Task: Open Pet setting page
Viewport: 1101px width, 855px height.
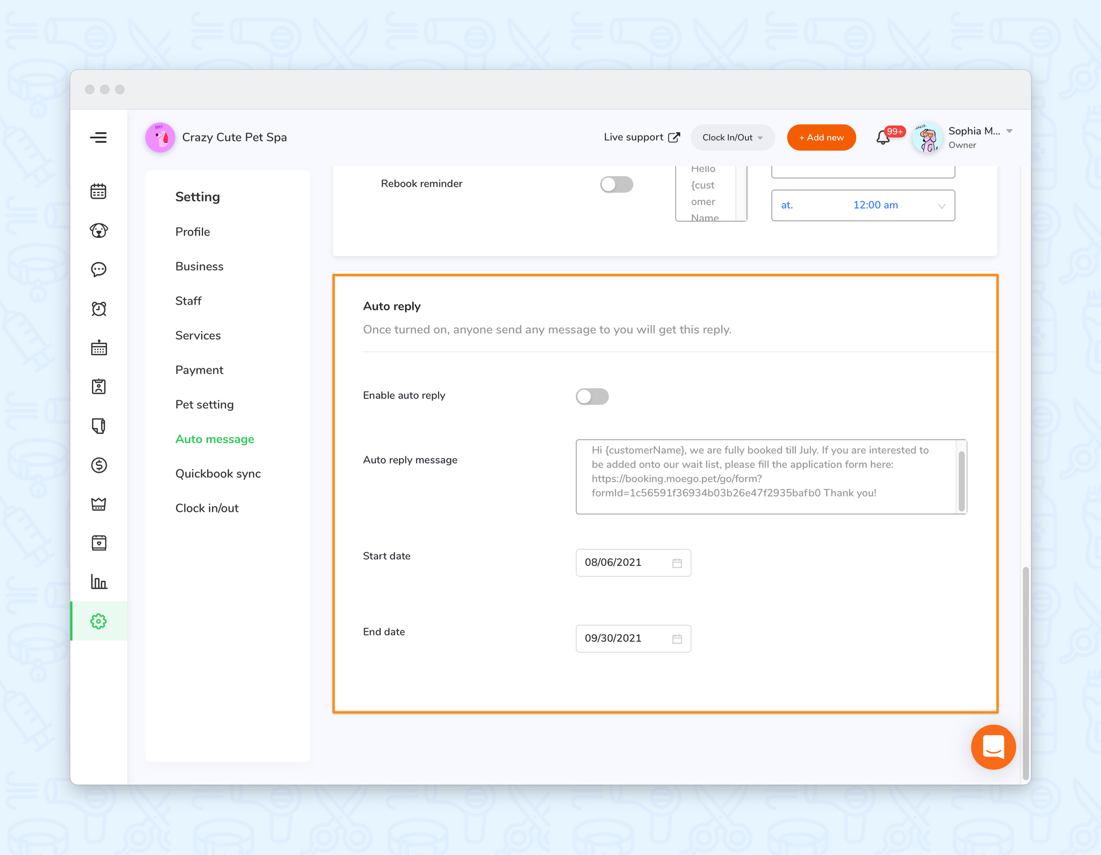Action: point(204,405)
